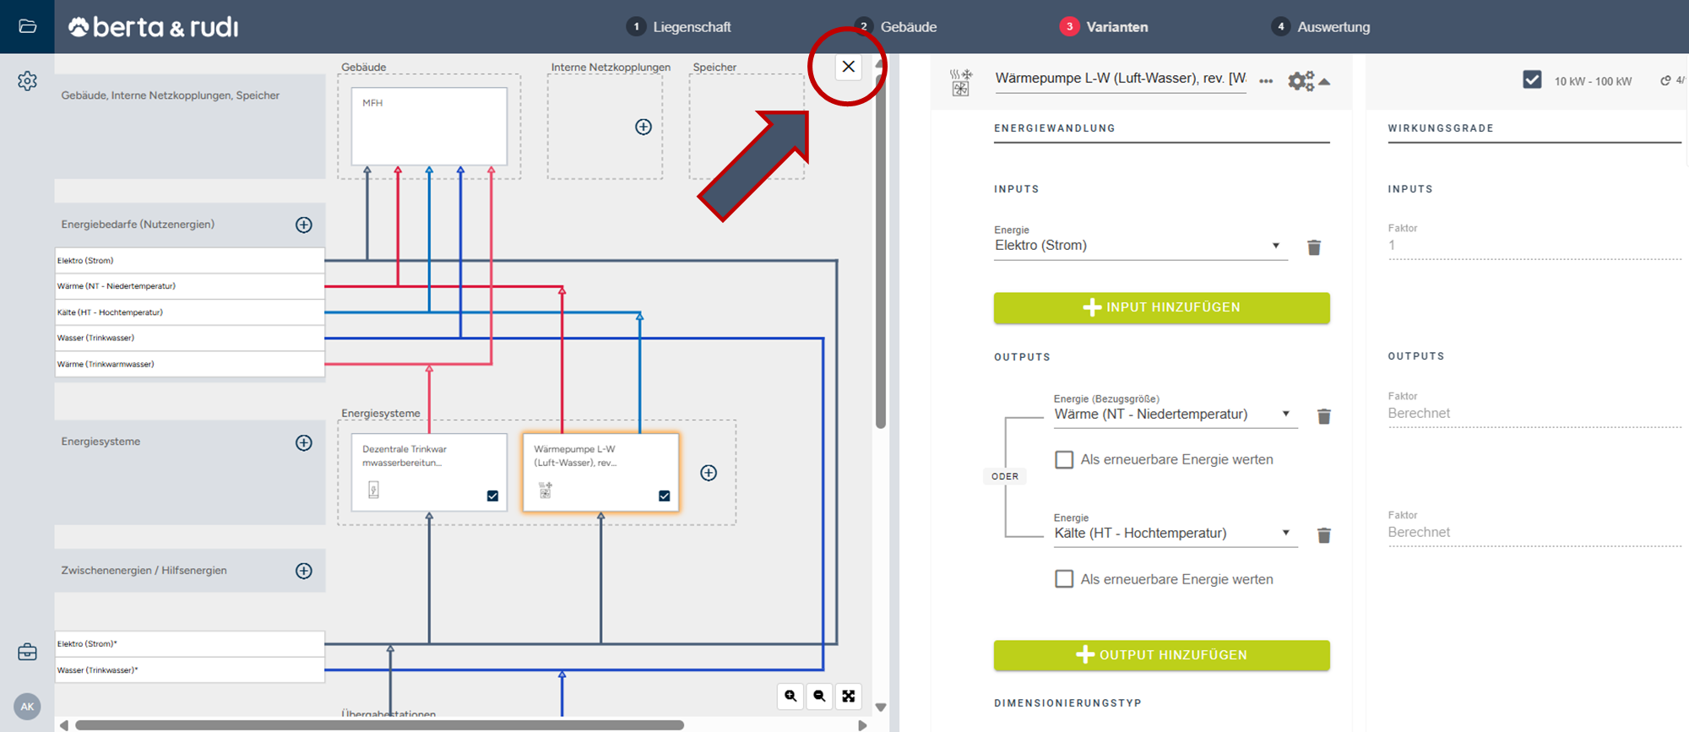The height and width of the screenshot is (732, 1689).
Task: Uncheck the Wärmepumpe L-W system checkbox
Action: pyautogui.click(x=665, y=496)
